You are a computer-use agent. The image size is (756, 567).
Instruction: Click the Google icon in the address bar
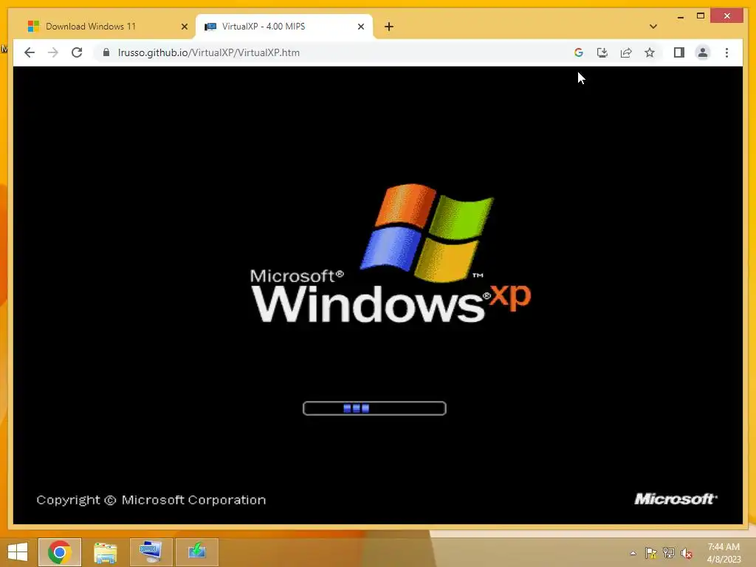click(x=579, y=52)
